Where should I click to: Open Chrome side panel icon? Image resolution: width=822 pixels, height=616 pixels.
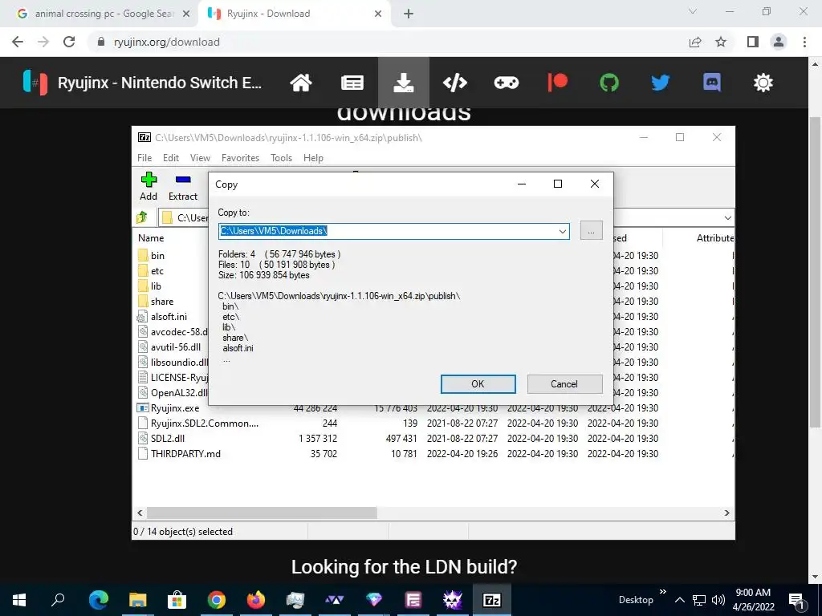tap(753, 42)
